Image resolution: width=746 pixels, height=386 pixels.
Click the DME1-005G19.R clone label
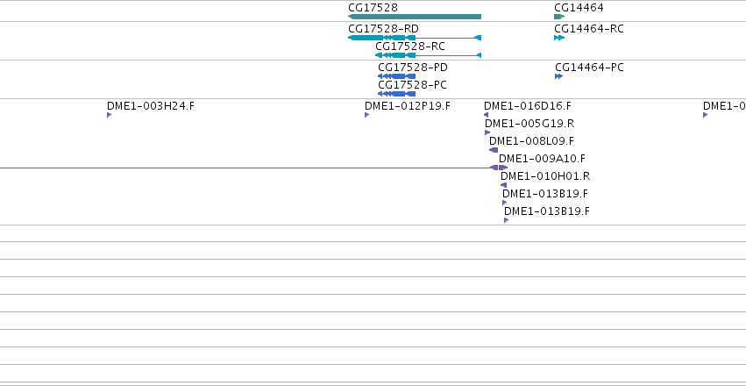529,124
